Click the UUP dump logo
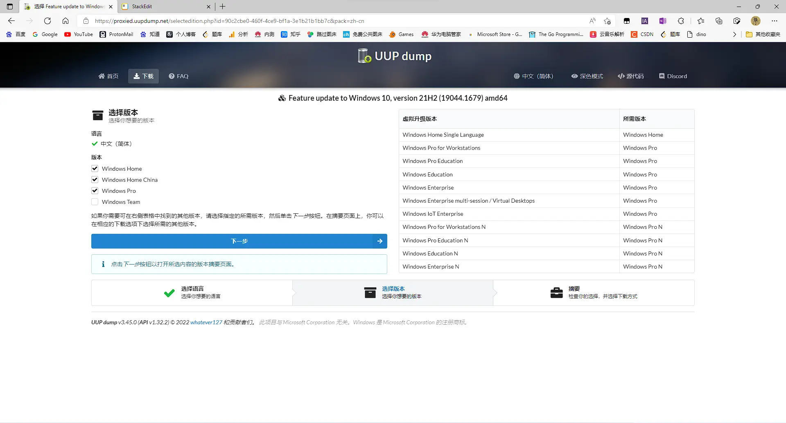 pos(394,56)
